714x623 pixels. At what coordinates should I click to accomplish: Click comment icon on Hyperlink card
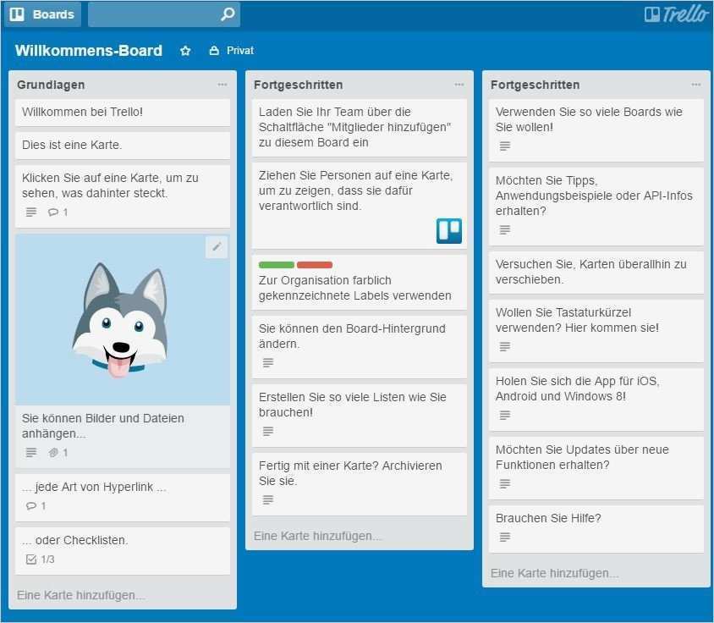coord(31,506)
